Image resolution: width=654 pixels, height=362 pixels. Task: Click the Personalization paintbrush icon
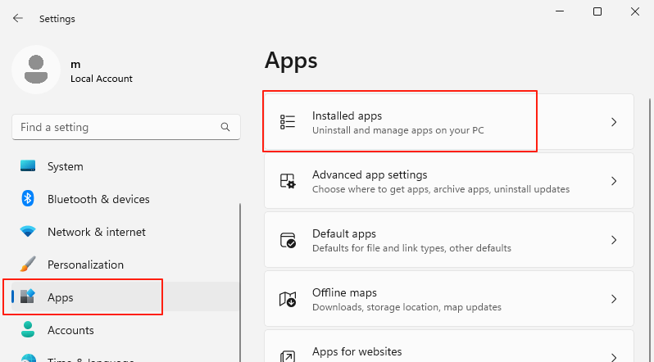28,265
